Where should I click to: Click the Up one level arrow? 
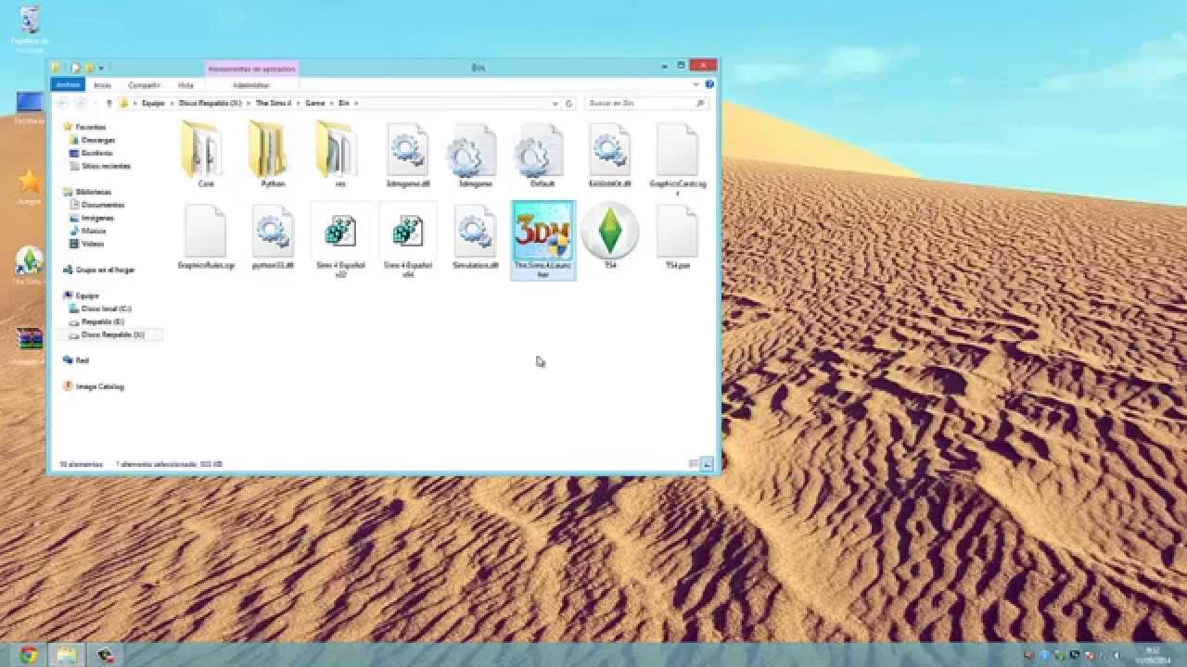tap(109, 103)
